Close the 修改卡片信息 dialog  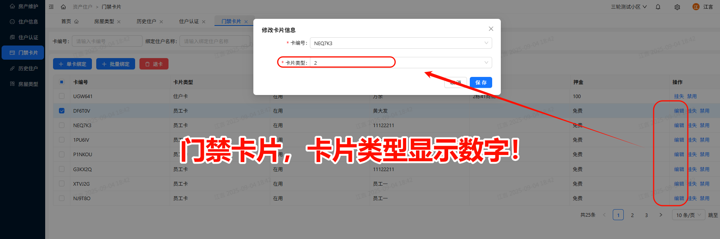coord(491,29)
